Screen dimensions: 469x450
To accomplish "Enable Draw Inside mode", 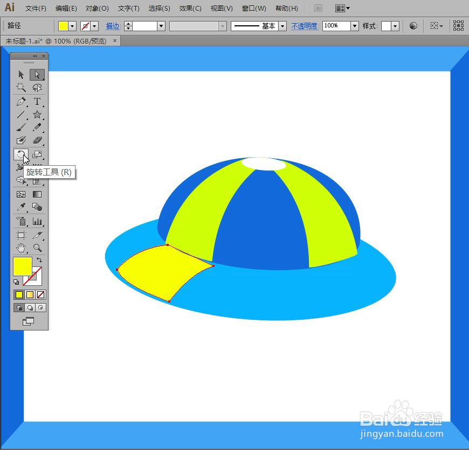I will point(40,307).
